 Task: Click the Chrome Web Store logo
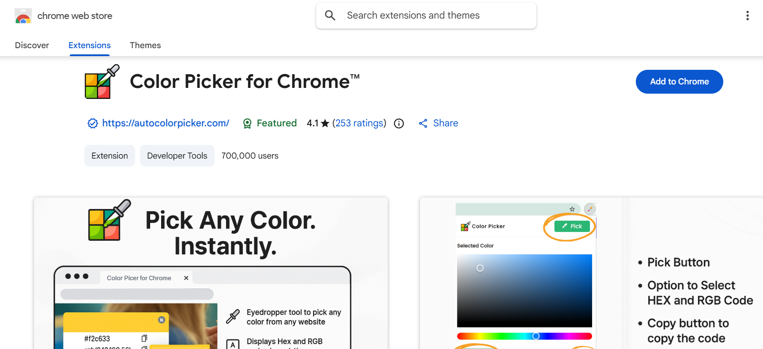pos(23,16)
